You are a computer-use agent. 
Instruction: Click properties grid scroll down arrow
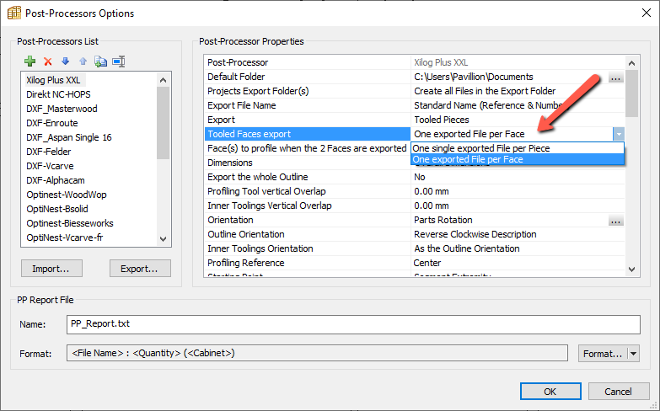pos(632,270)
